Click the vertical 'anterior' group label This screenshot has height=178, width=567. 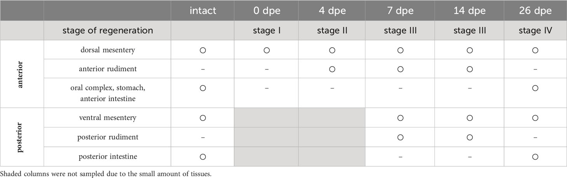coord(21,74)
